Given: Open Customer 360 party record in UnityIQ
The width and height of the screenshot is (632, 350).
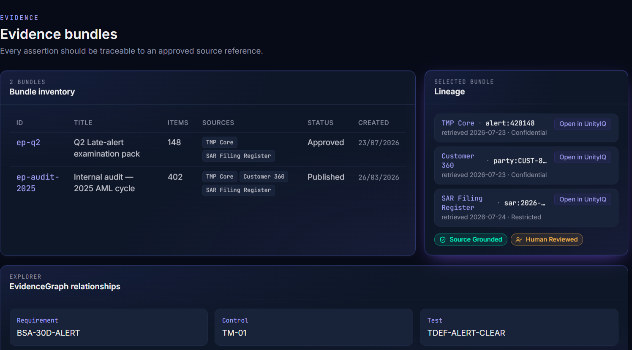Looking at the screenshot, I should click(583, 157).
